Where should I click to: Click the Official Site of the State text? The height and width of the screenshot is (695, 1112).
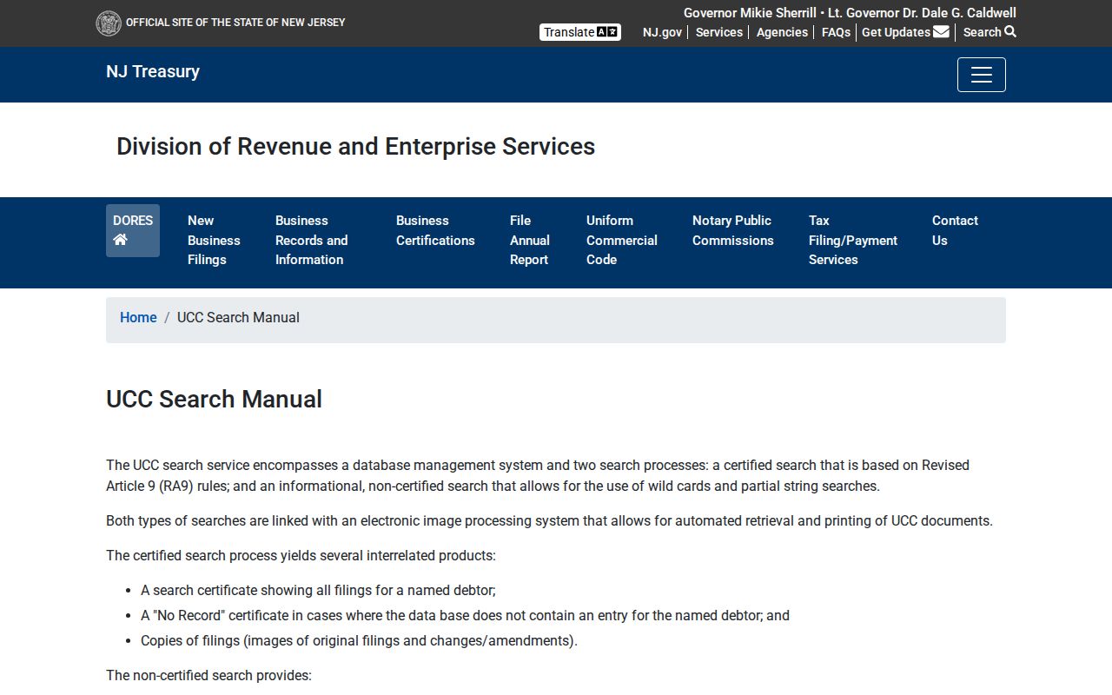coord(235,23)
